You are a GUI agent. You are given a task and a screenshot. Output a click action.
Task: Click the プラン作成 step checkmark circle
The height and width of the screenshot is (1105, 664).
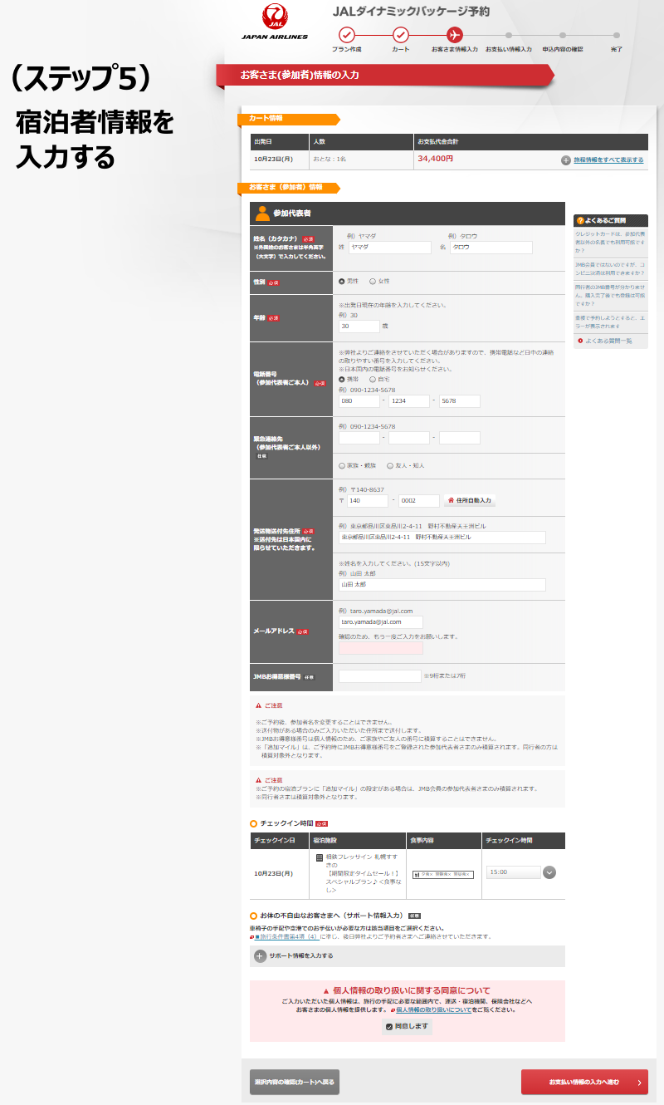[347, 35]
